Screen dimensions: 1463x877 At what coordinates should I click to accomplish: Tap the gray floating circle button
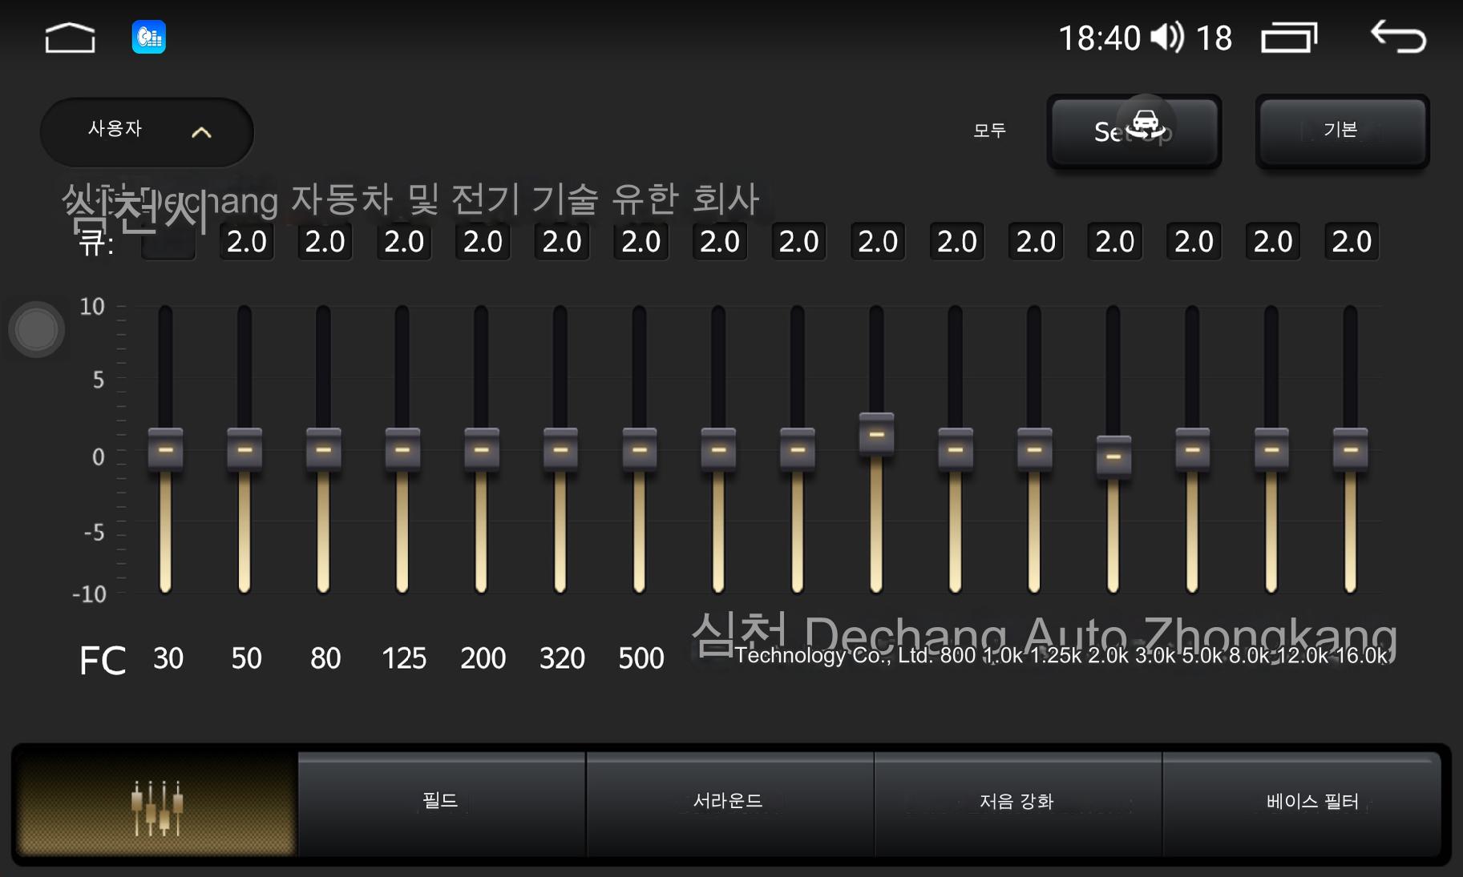(36, 329)
